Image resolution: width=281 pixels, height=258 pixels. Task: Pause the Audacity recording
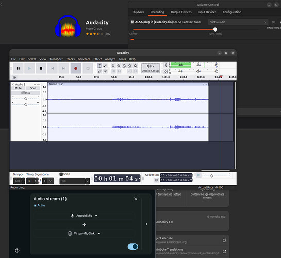pos(18,68)
